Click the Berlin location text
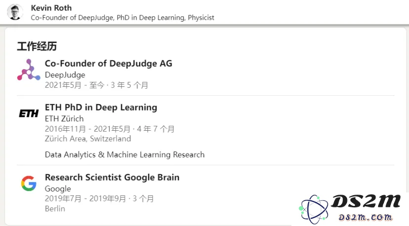The image size is (409, 226). coord(55,209)
